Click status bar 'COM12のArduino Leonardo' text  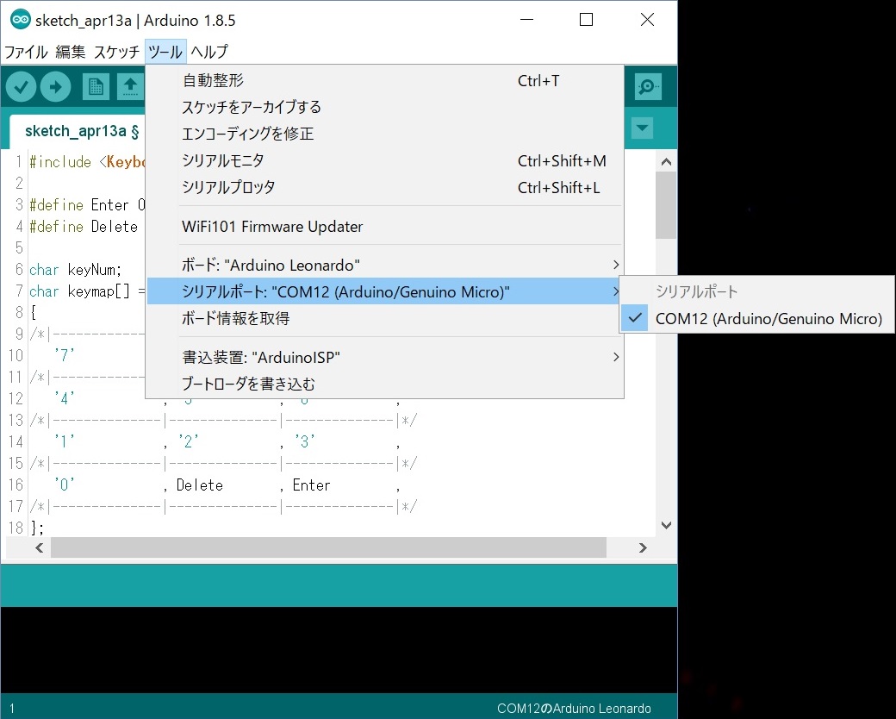[x=574, y=709]
